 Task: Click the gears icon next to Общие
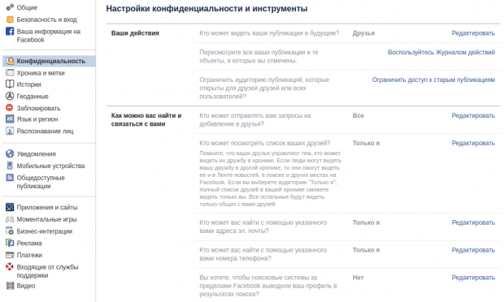pos(10,7)
